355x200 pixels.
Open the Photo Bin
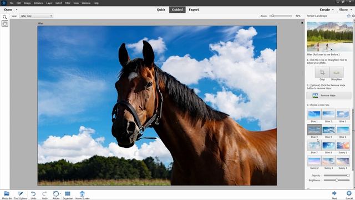click(7, 195)
